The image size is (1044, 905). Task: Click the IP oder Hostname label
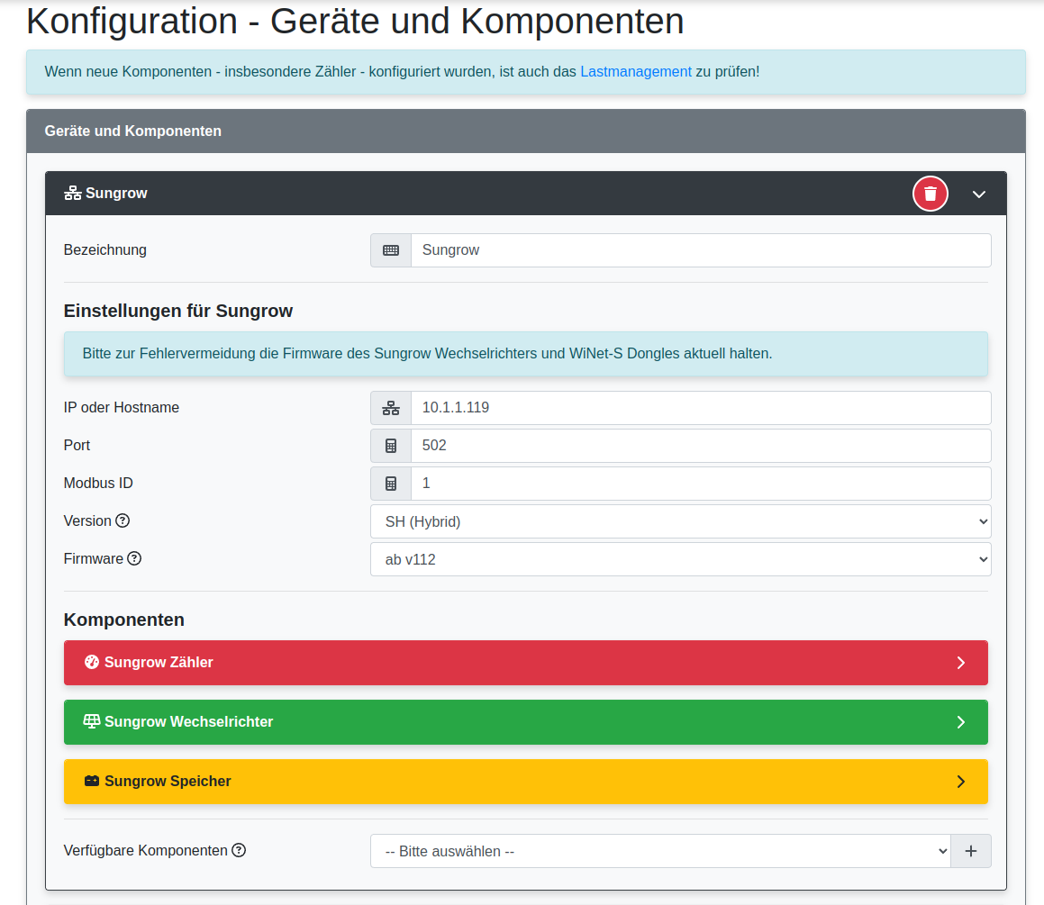pos(122,408)
